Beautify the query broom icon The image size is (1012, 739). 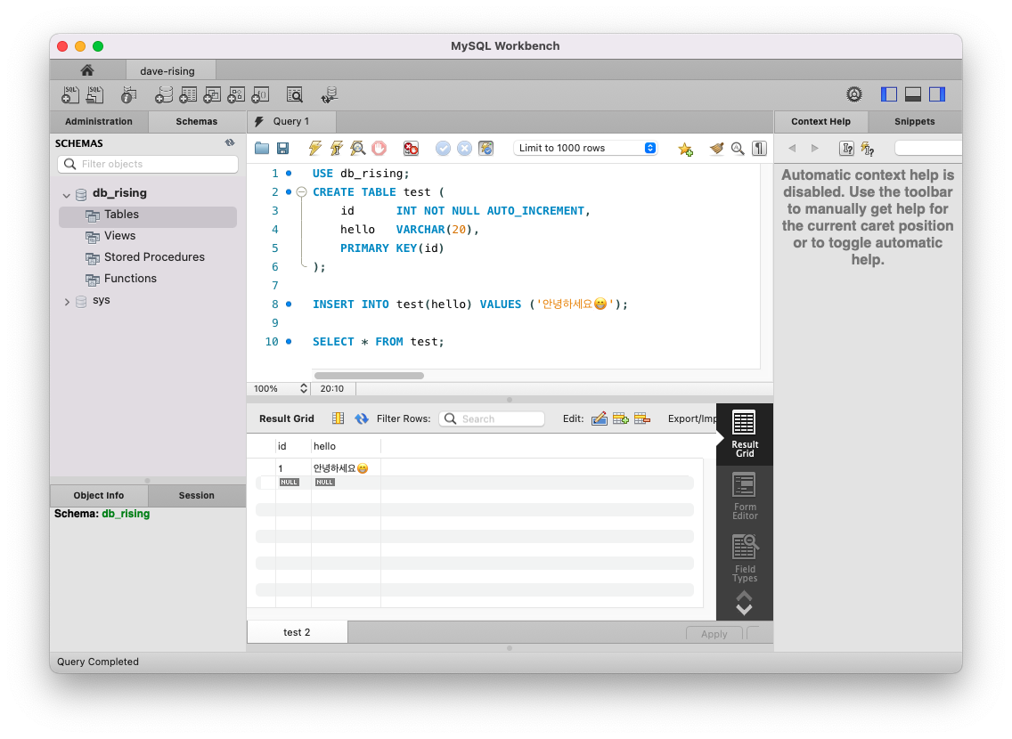point(716,149)
